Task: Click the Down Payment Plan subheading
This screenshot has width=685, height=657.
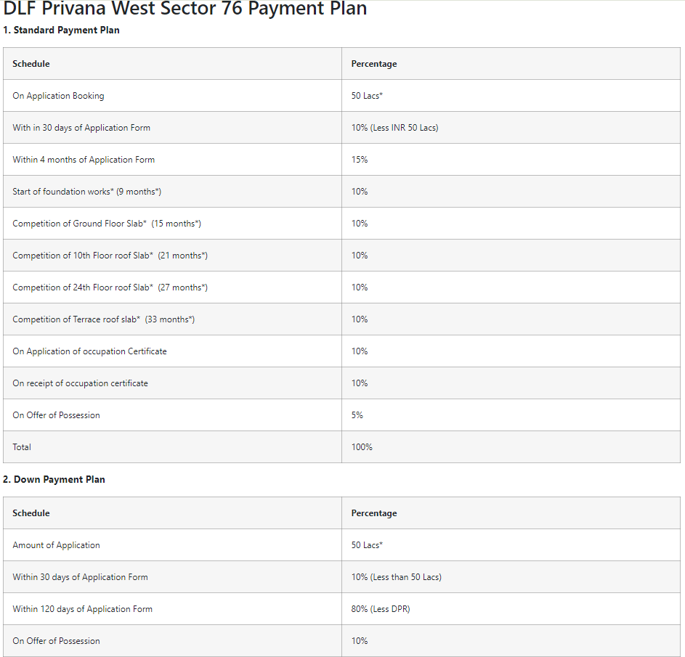Action: (54, 479)
